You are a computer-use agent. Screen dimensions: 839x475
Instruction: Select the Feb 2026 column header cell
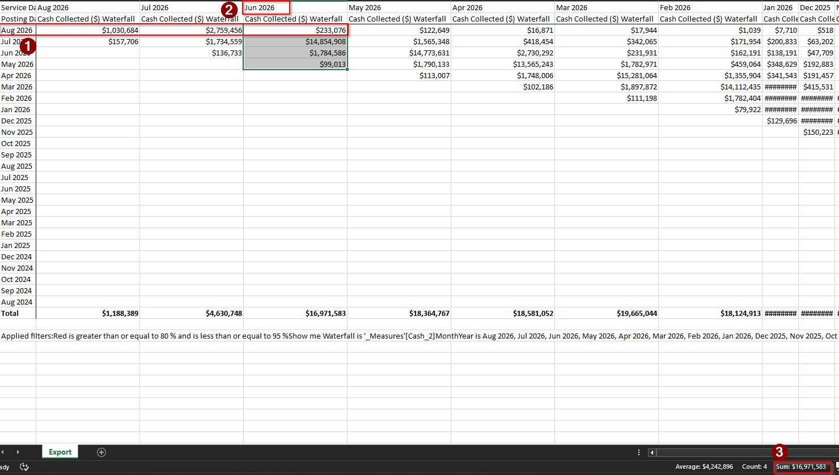tap(710, 7)
